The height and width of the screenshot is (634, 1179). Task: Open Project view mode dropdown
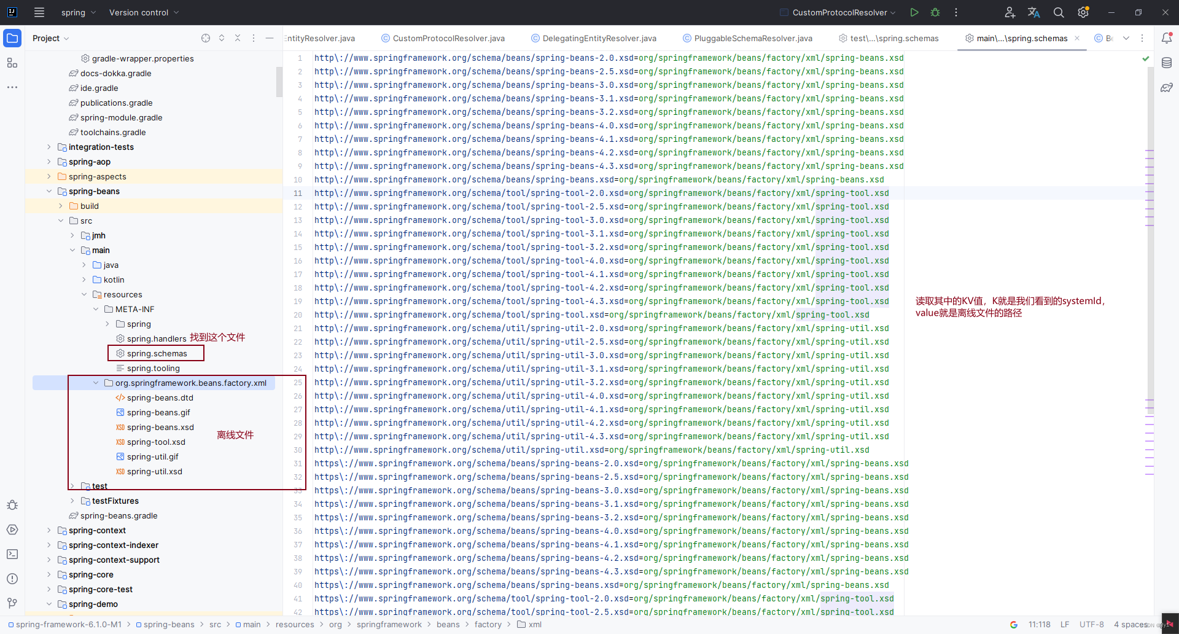coord(51,38)
